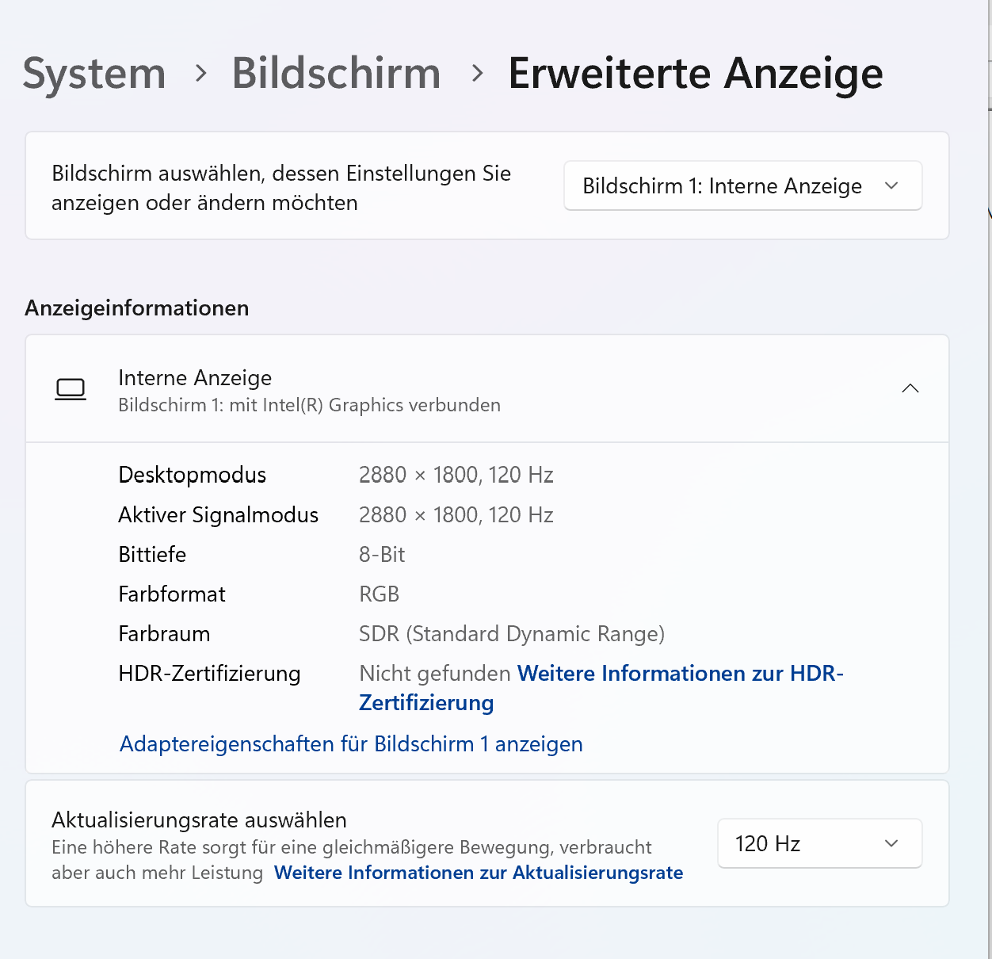Open the Bildschirm 1: Interne Anzeige dropdown
The width and height of the screenshot is (992, 959).
pos(742,185)
